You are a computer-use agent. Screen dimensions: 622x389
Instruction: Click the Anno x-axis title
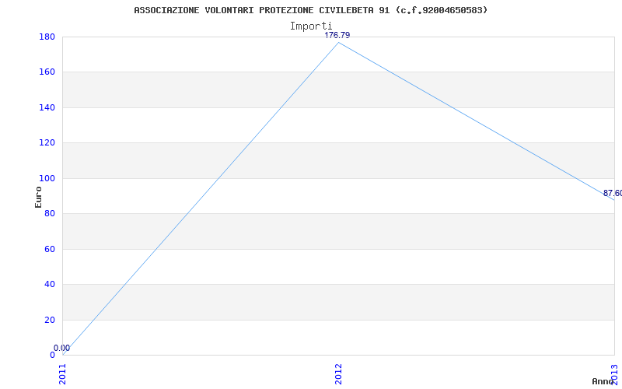pyautogui.click(x=603, y=381)
